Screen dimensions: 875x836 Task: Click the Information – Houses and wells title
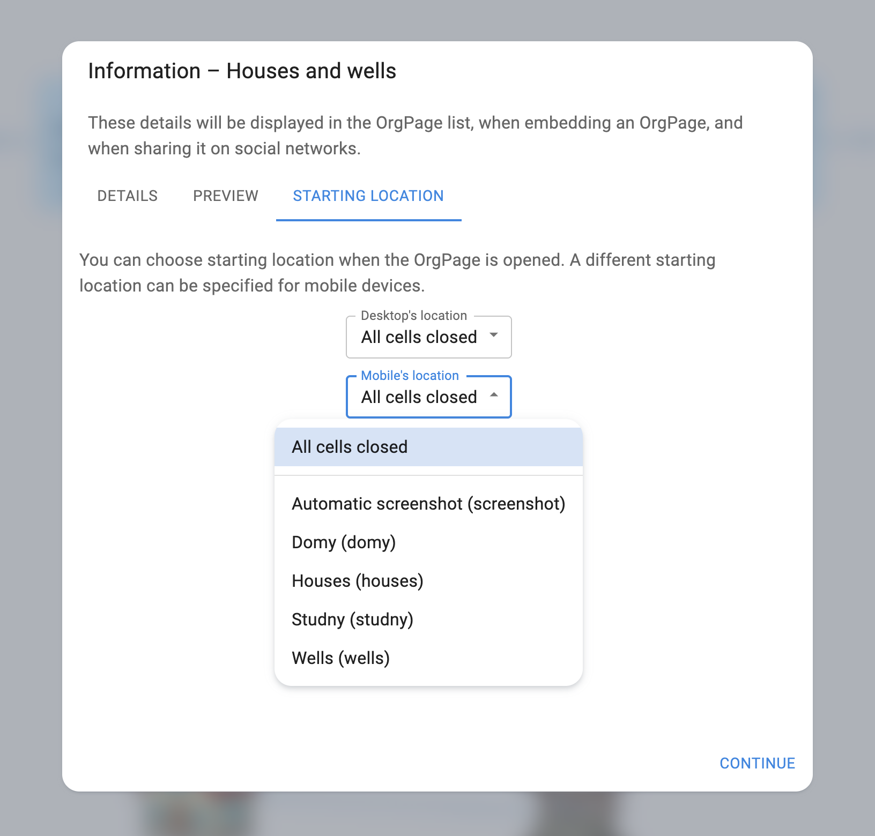242,71
